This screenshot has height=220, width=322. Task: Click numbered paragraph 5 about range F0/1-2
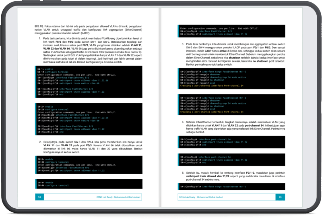coord(233,175)
